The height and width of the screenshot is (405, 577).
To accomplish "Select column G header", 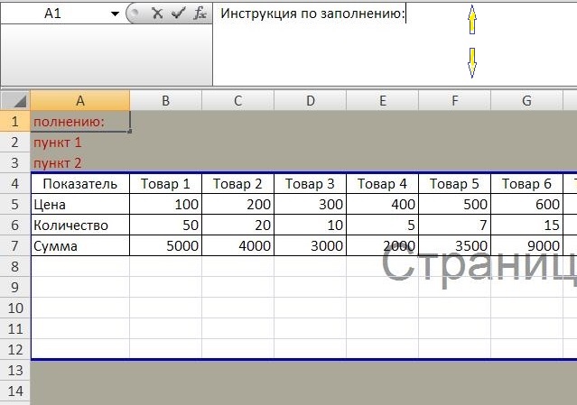I will coord(526,100).
